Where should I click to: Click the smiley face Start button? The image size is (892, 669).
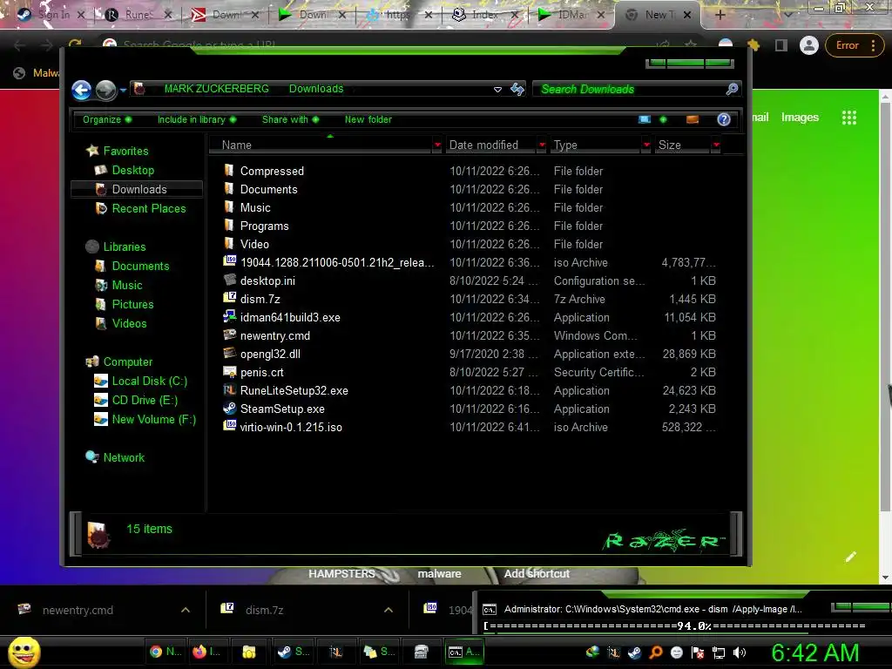point(24,652)
